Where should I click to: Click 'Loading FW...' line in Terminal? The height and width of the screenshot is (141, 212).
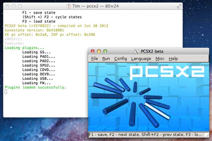click(36, 83)
